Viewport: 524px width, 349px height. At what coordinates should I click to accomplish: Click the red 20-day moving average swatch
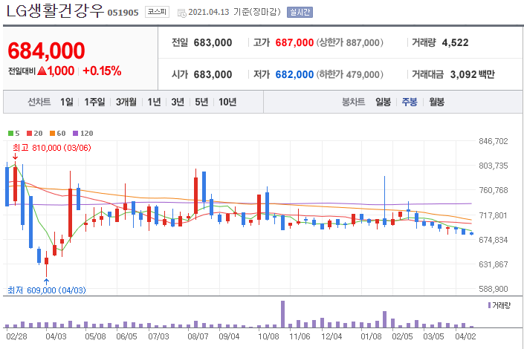click(x=30, y=133)
